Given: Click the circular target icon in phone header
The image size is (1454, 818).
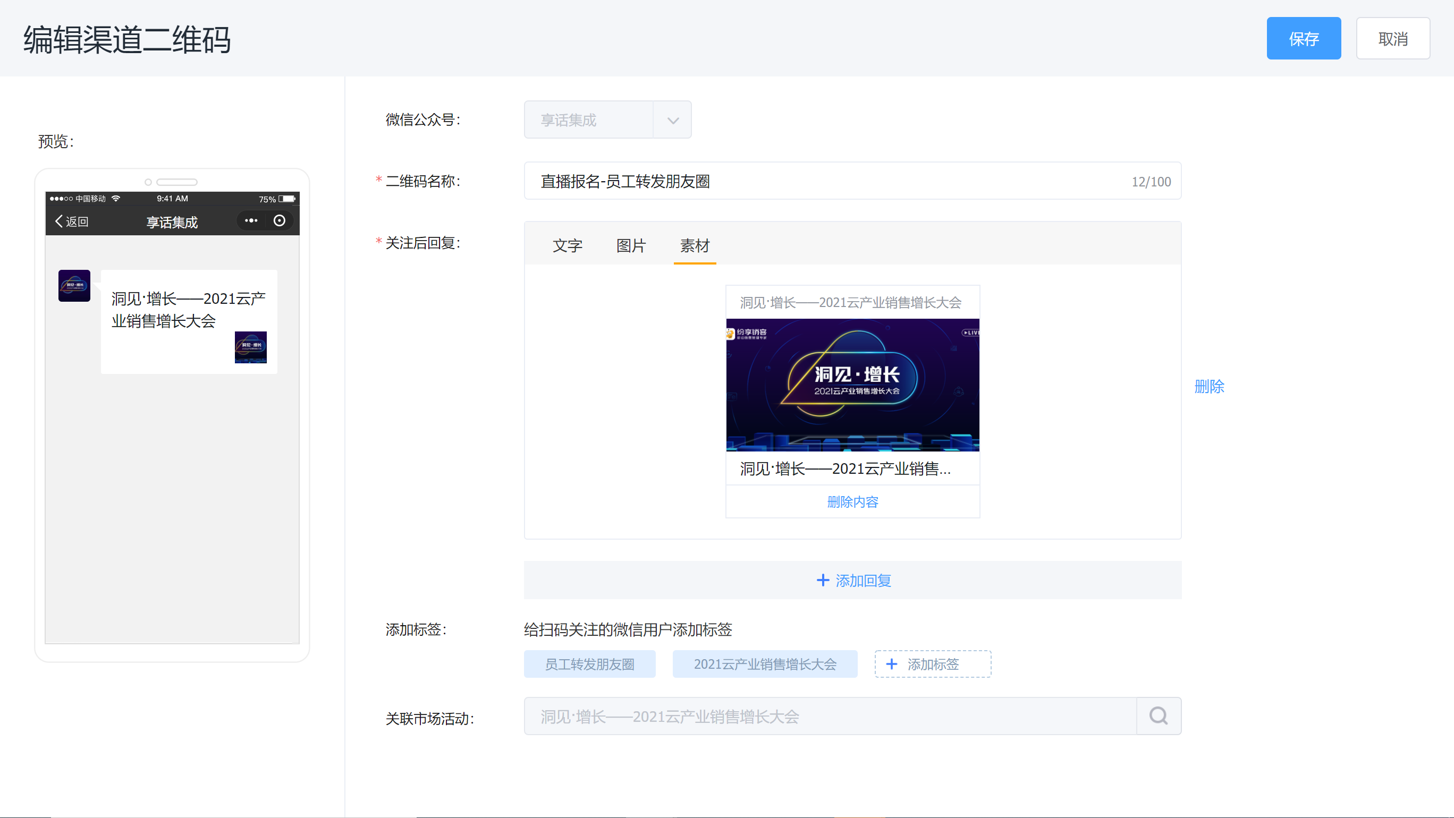Looking at the screenshot, I should 280,220.
